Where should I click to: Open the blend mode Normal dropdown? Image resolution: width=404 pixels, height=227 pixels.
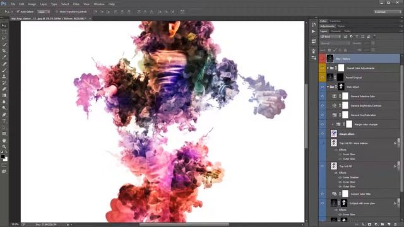tap(335, 44)
